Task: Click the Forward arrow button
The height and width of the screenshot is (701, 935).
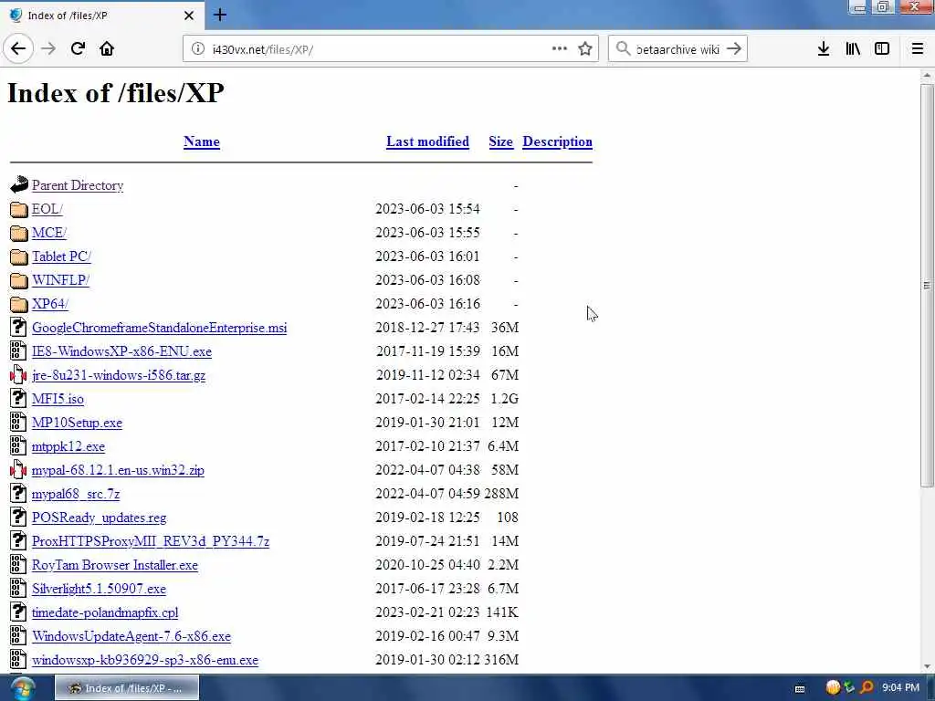Action: click(48, 49)
